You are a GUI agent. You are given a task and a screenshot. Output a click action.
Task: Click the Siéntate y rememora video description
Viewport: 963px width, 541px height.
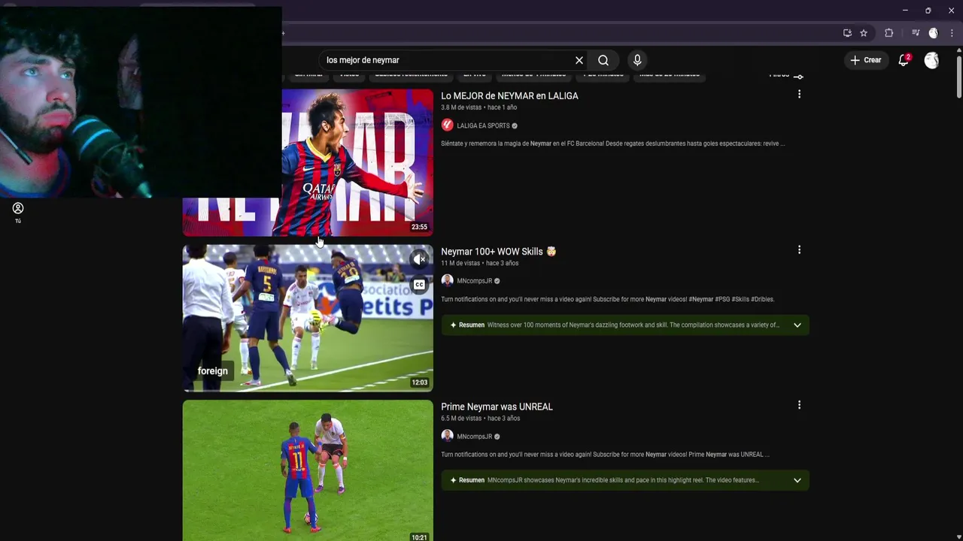coord(612,144)
